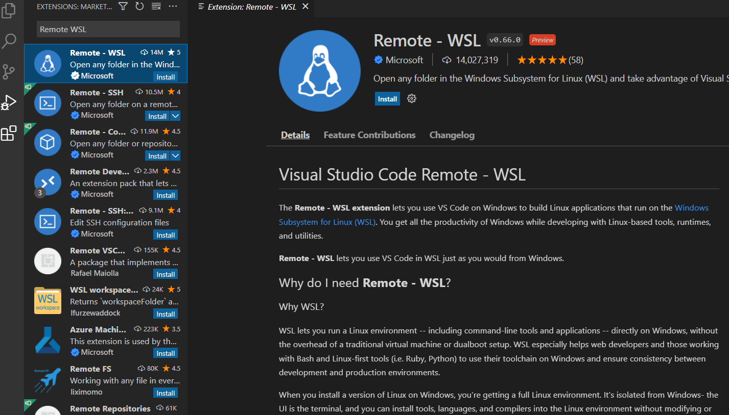Install the Remote FS extension
This screenshot has height=415, width=729.
(x=166, y=393)
